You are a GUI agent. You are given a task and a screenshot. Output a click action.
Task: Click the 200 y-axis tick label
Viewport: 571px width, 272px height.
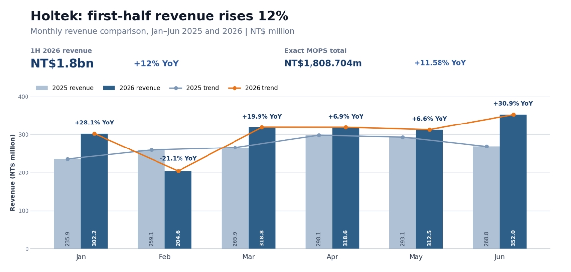(x=24, y=173)
